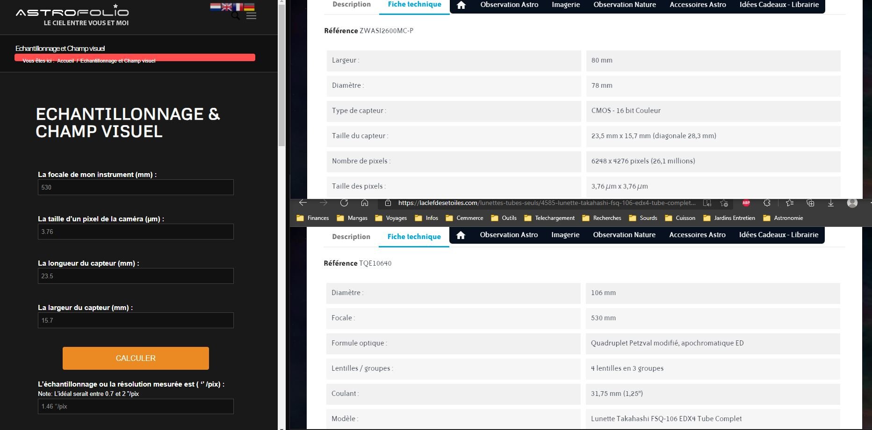The image size is (872, 430).
Task: Expand the Cemmerce bookmarks folder
Action: [x=464, y=218]
